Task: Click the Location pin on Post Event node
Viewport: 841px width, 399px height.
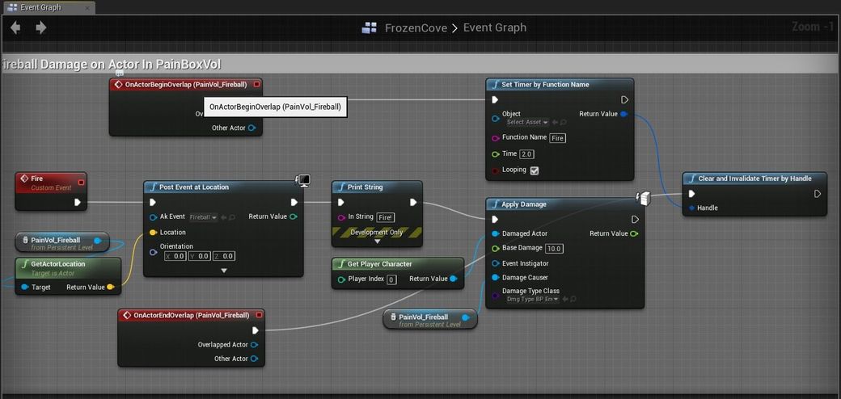Action: 153,233
